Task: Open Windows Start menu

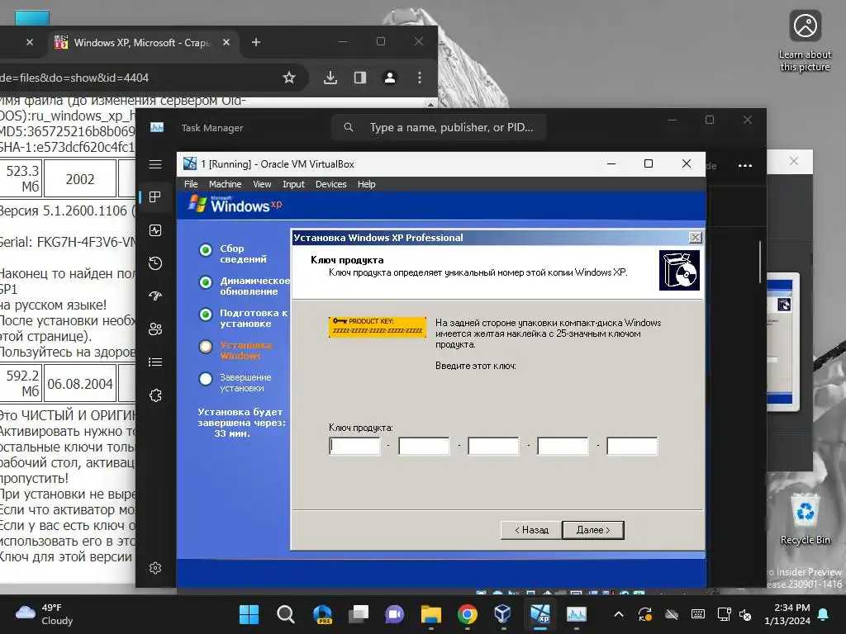Action: tap(249, 614)
